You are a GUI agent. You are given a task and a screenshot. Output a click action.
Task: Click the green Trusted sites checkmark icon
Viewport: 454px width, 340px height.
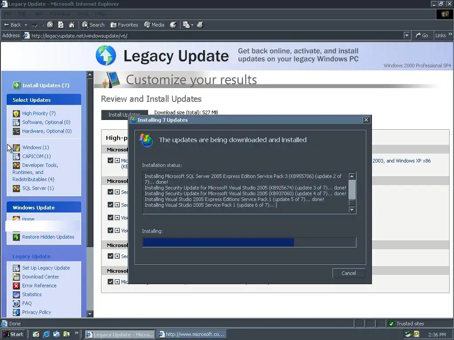click(391, 324)
